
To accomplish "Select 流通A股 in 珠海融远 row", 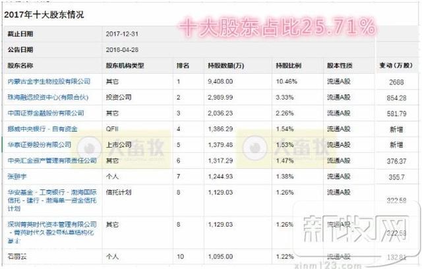I will 338,97.
